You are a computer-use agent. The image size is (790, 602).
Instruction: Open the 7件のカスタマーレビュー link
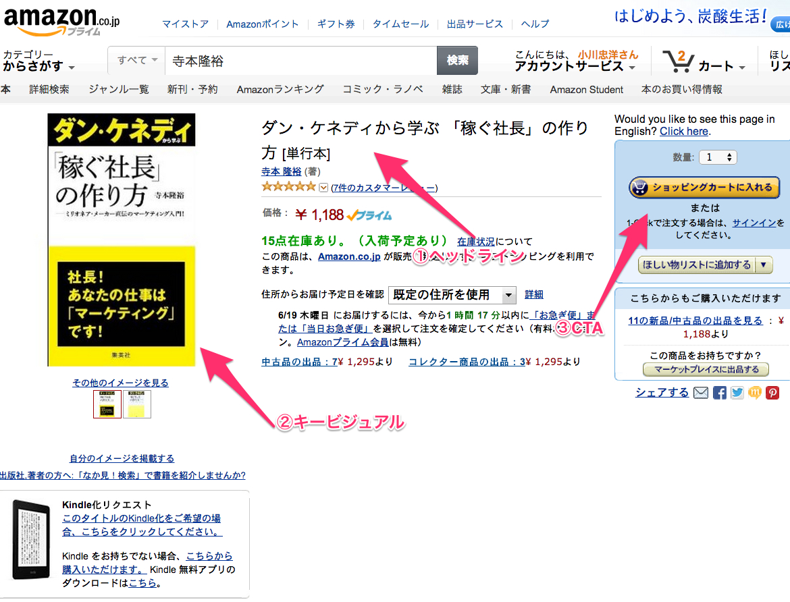[x=383, y=188]
